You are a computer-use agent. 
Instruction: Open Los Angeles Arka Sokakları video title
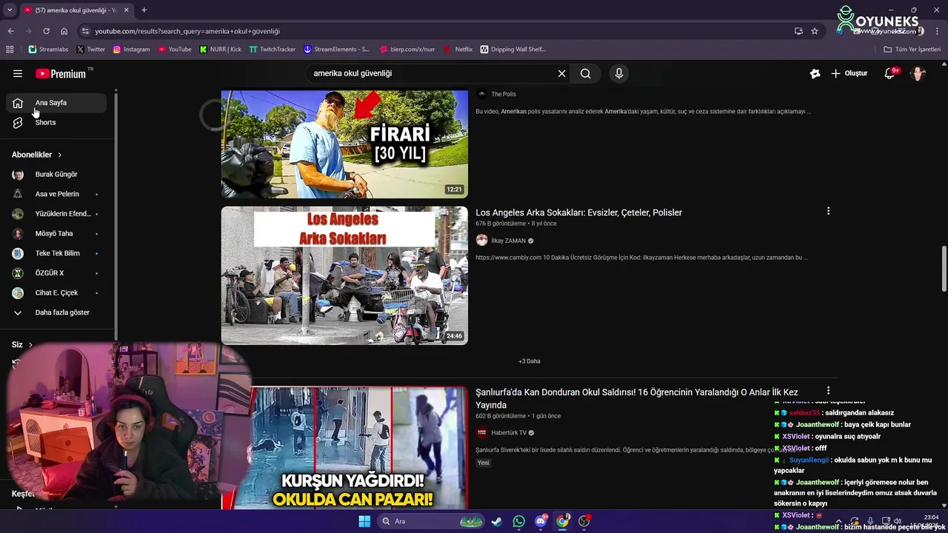pos(578,212)
